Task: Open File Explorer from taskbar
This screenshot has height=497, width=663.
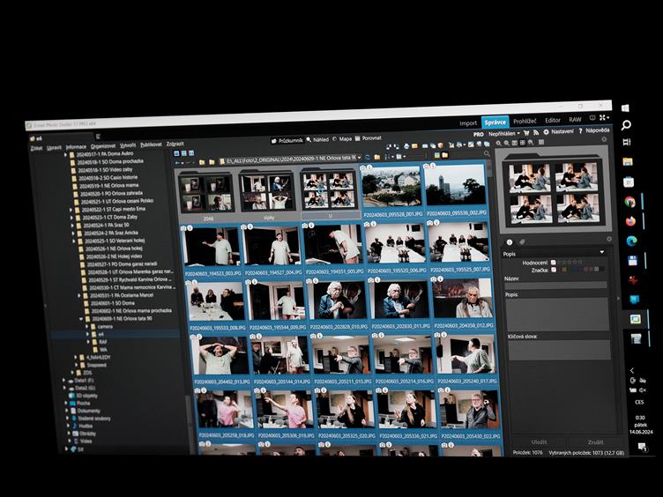Action: pyautogui.click(x=628, y=161)
